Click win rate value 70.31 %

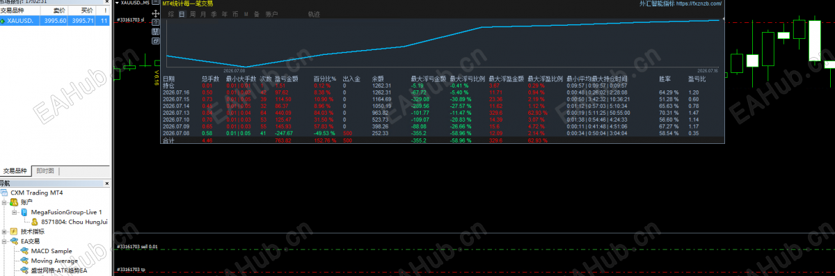(668, 112)
